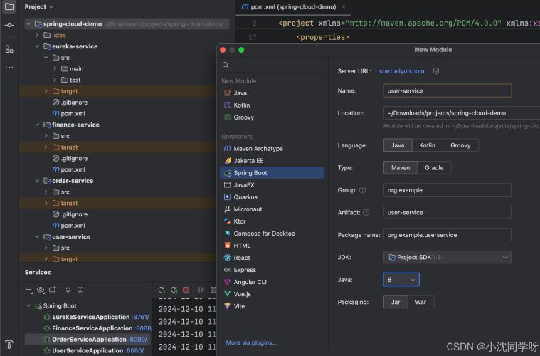Open the Project tool window folder icon
The height and width of the screenshot is (356, 540).
pyautogui.click(x=9, y=6)
